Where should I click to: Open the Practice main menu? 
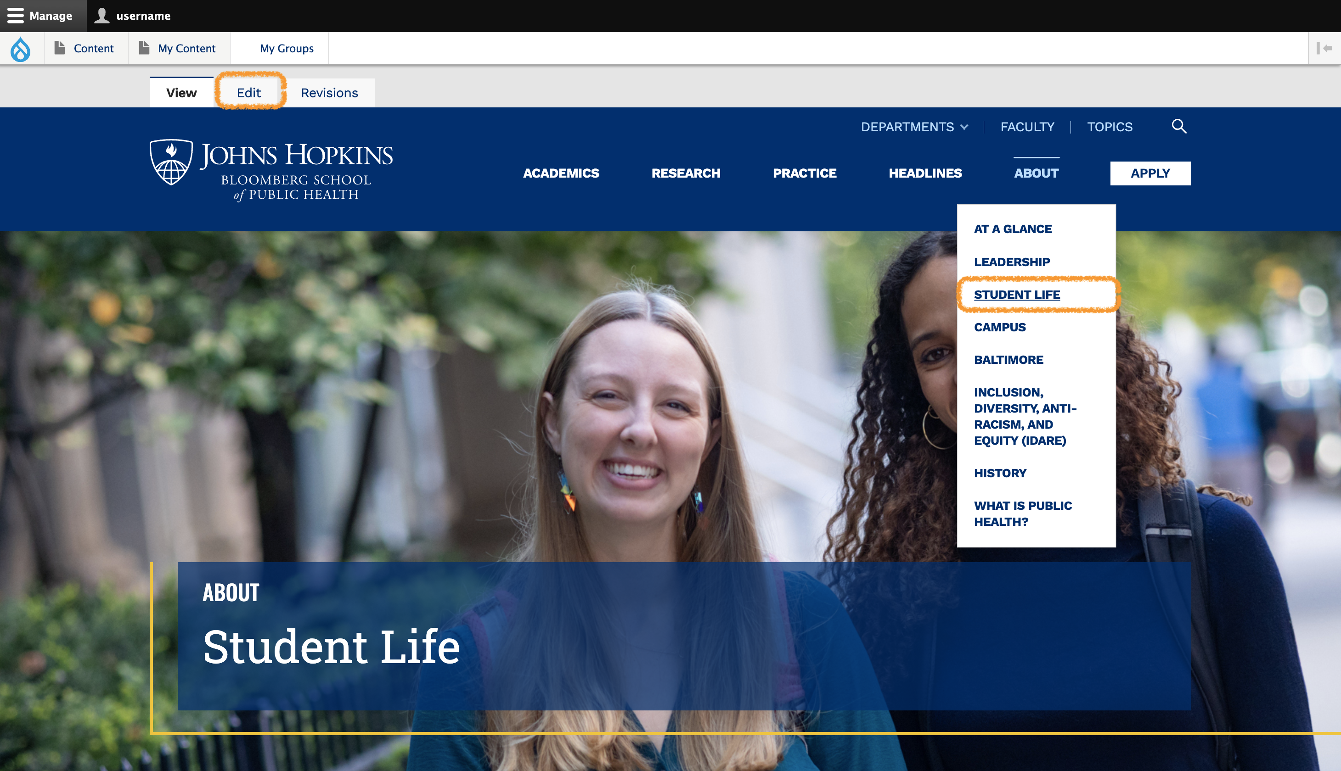coord(804,173)
